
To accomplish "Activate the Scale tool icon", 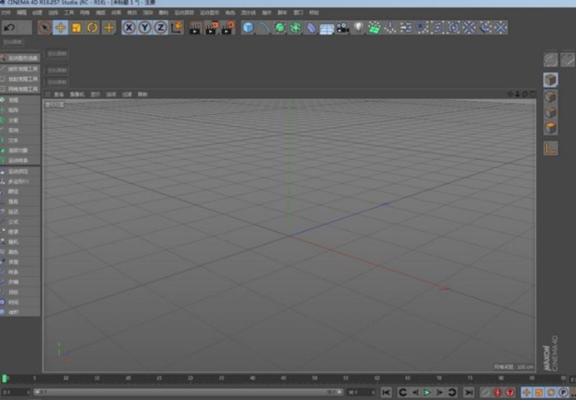I will pyautogui.click(x=76, y=28).
